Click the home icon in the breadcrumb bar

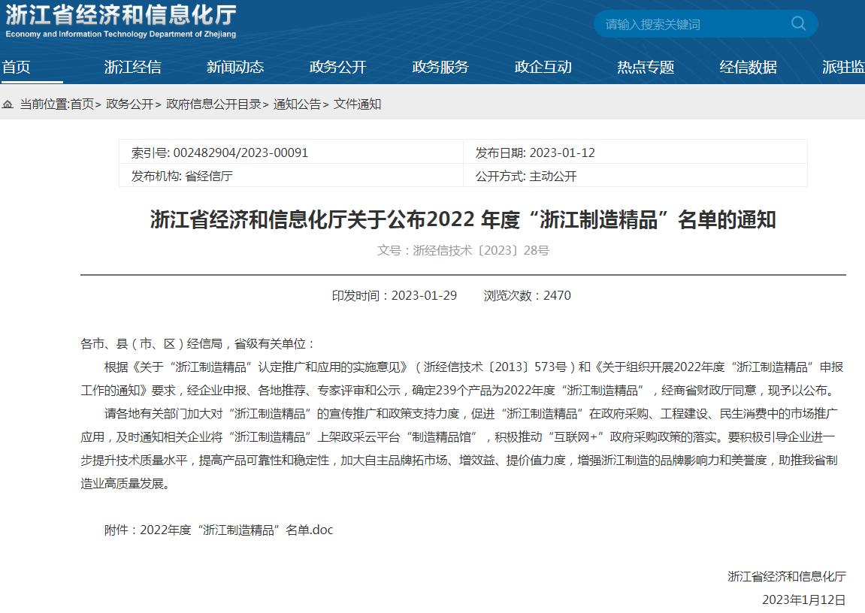pos(8,104)
